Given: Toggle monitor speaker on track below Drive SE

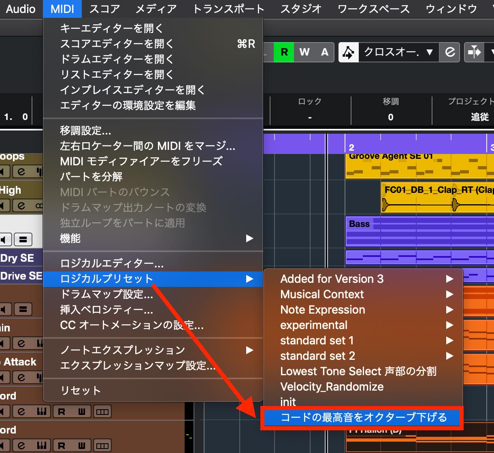Looking at the screenshot, I should [4, 310].
